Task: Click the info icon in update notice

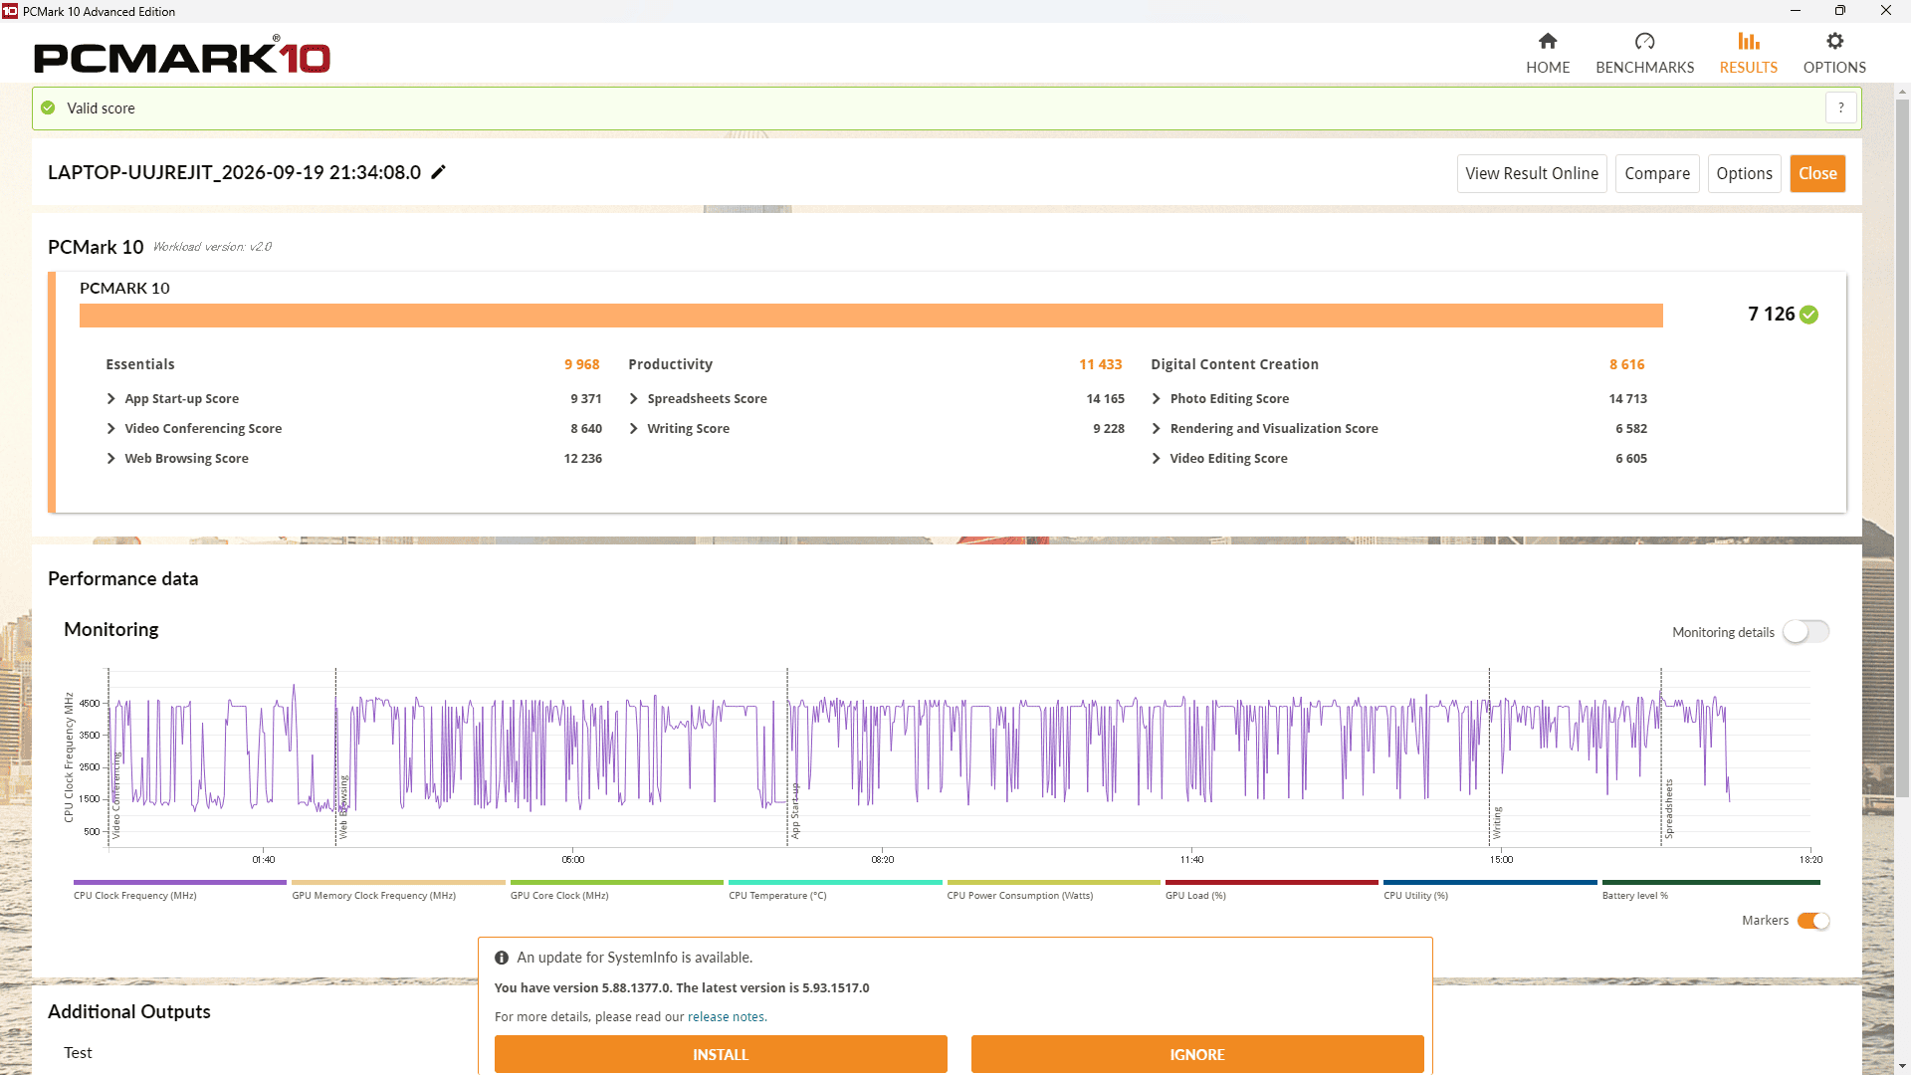Action: coord(502,958)
